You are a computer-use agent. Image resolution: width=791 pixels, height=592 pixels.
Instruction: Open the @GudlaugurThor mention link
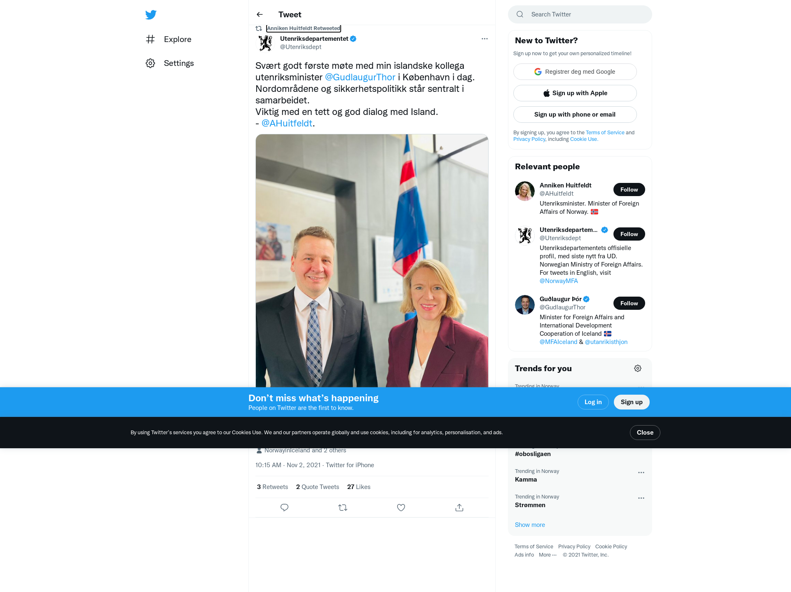(360, 77)
